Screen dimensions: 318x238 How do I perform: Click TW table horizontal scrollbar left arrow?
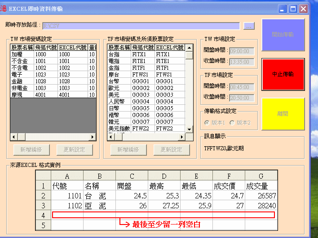[14, 137]
